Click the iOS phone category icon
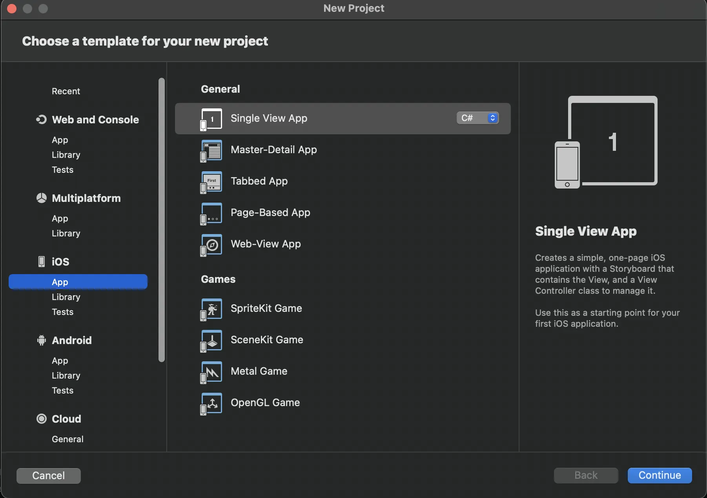The height and width of the screenshot is (498, 707). tap(41, 262)
